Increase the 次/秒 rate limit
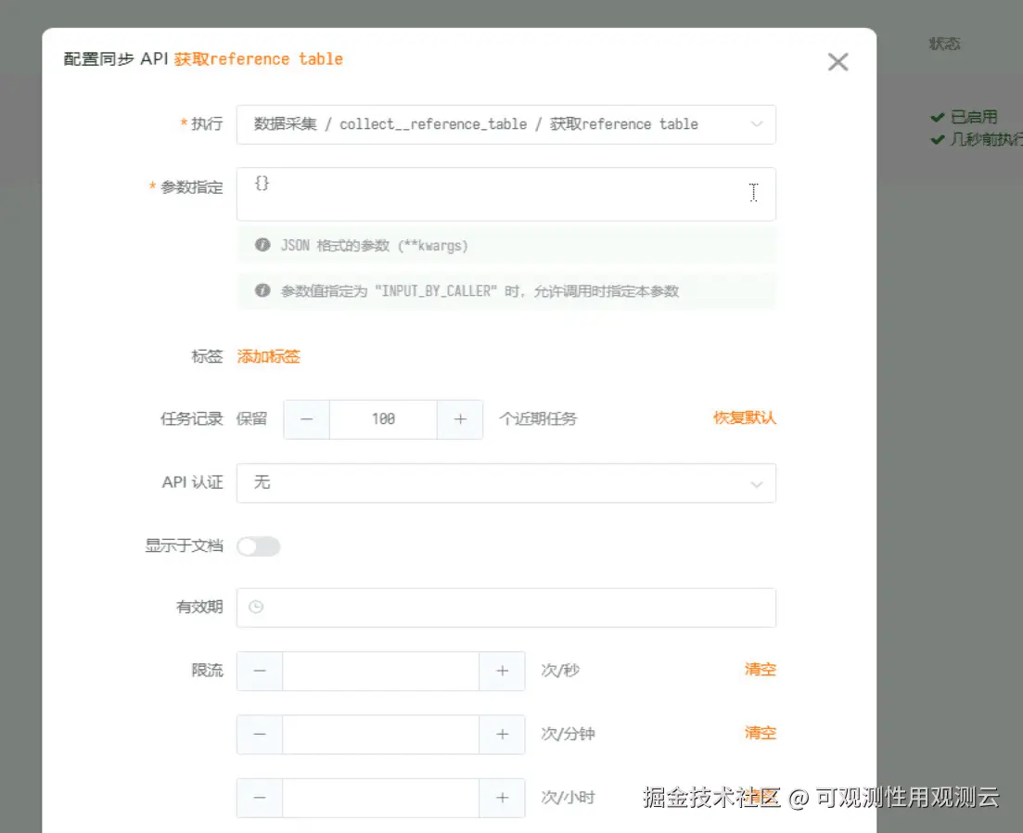The height and width of the screenshot is (833, 1023). tap(502, 671)
